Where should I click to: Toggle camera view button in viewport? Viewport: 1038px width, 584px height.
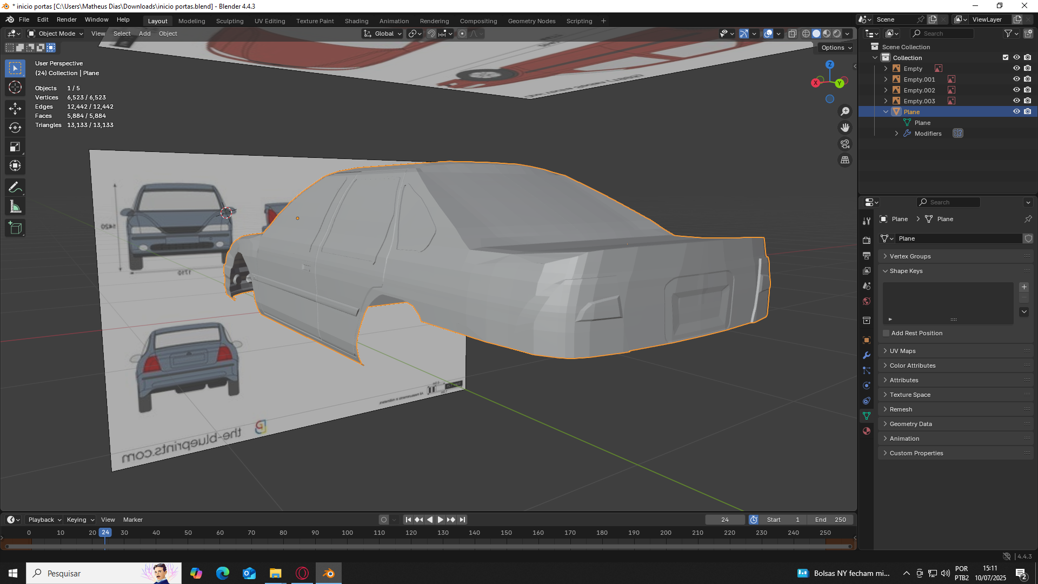(x=844, y=144)
